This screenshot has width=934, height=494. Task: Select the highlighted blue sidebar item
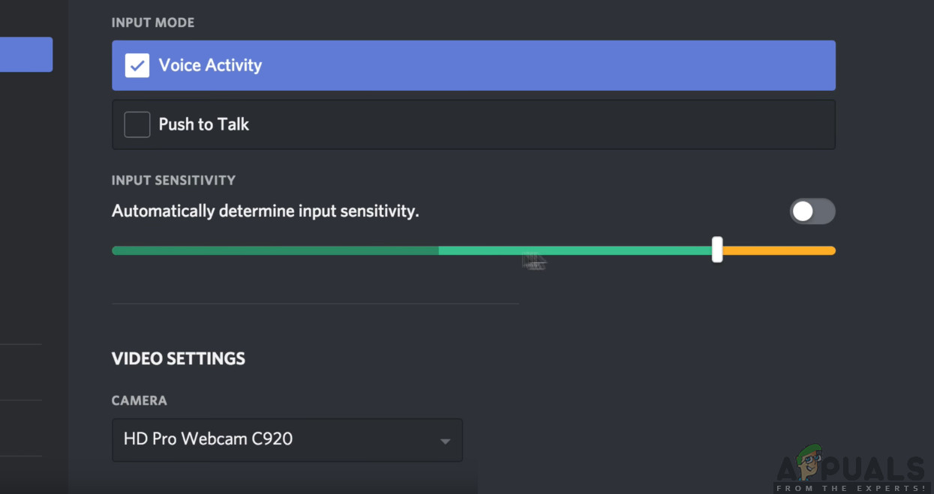[x=26, y=55]
